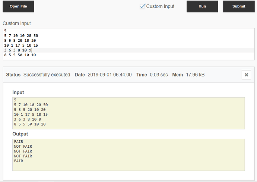This screenshot has width=257, height=182.
Task: Run the code with custom input
Action: [202, 6]
